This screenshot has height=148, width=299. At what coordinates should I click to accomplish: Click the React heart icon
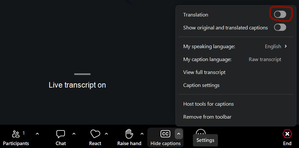tap(95, 134)
